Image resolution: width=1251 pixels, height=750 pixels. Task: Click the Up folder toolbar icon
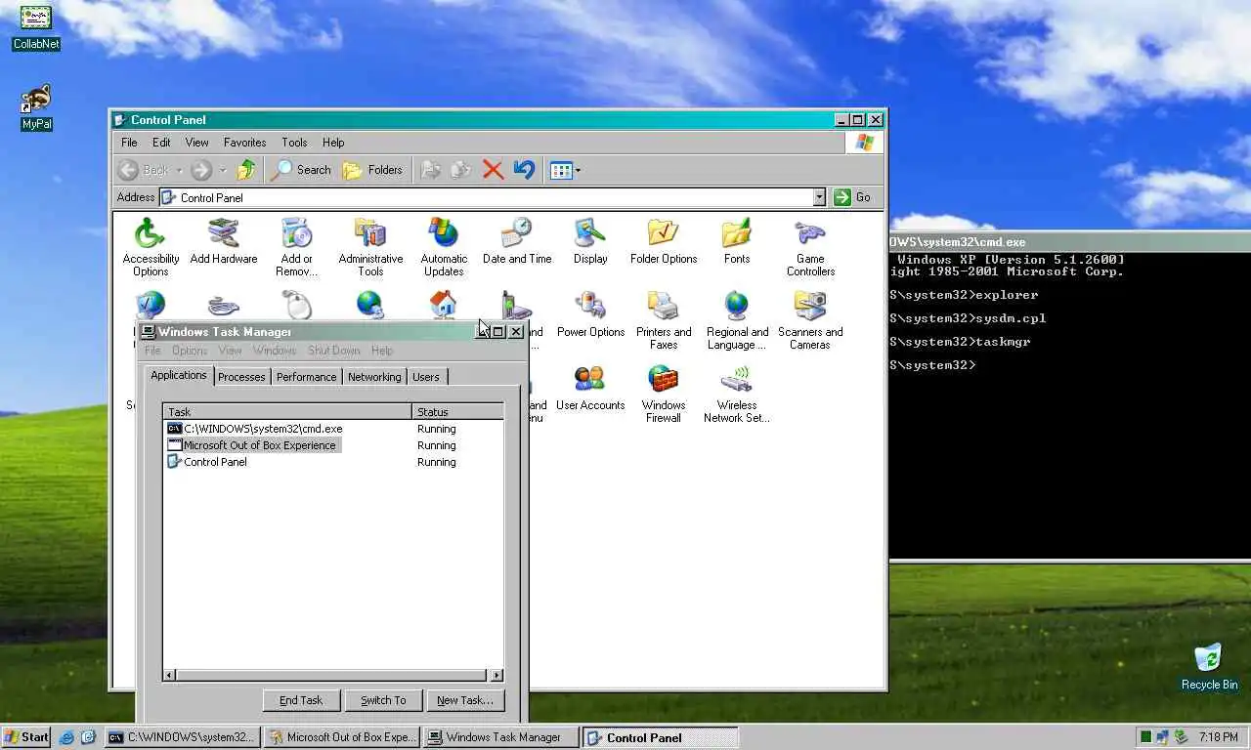[246, 170]
